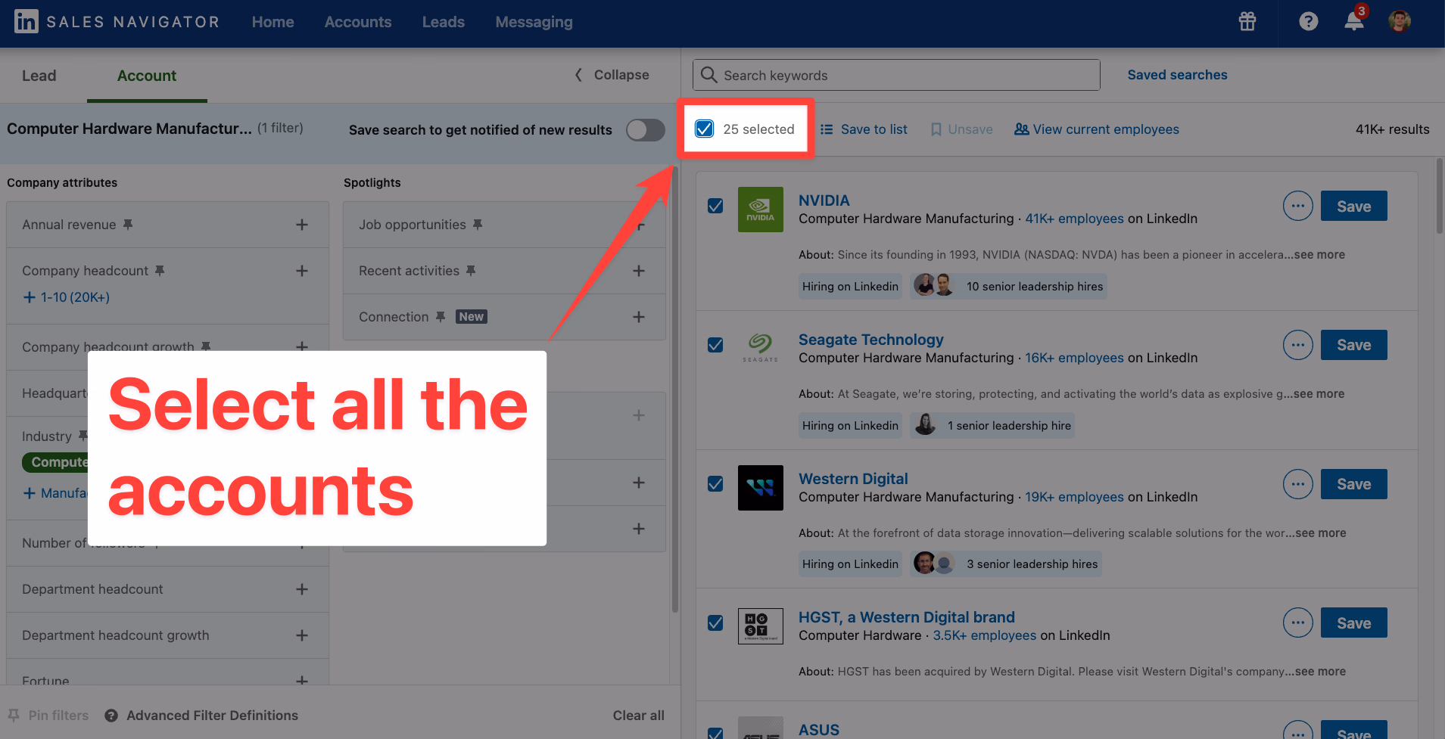The width and height of the screenshot is (1445, 739).
Task: Expand the Department headcount filter
Action: (x=302, y=589)
